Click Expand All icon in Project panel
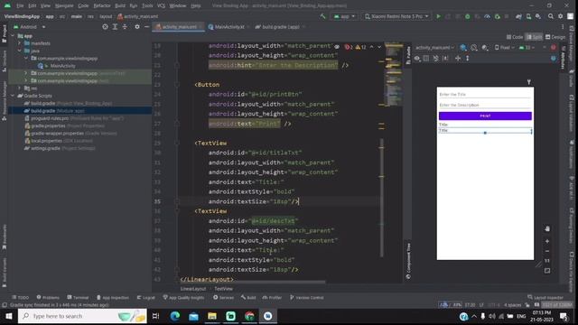 (x=115, y=26)
